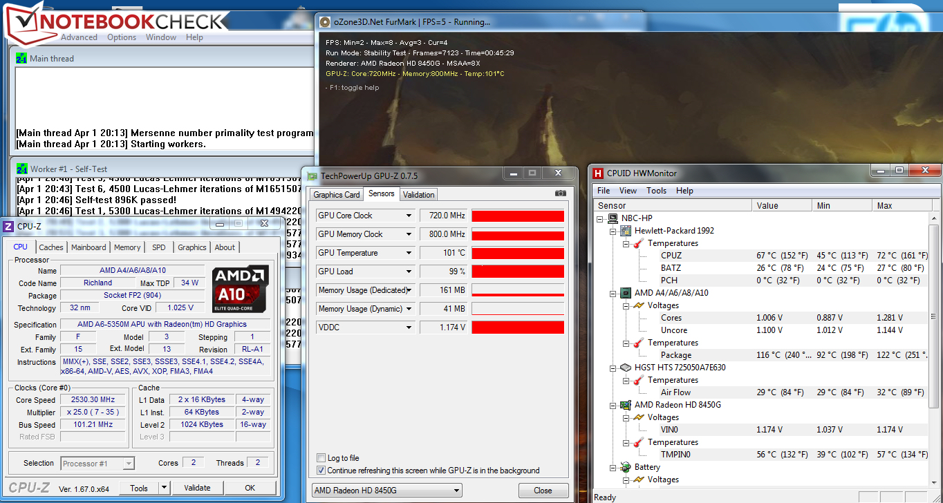Open the About tab in CPU-Z
Image resolution: width=943 pixels, height=503 pixels.
pyautogui.click(x=225, y=247)
